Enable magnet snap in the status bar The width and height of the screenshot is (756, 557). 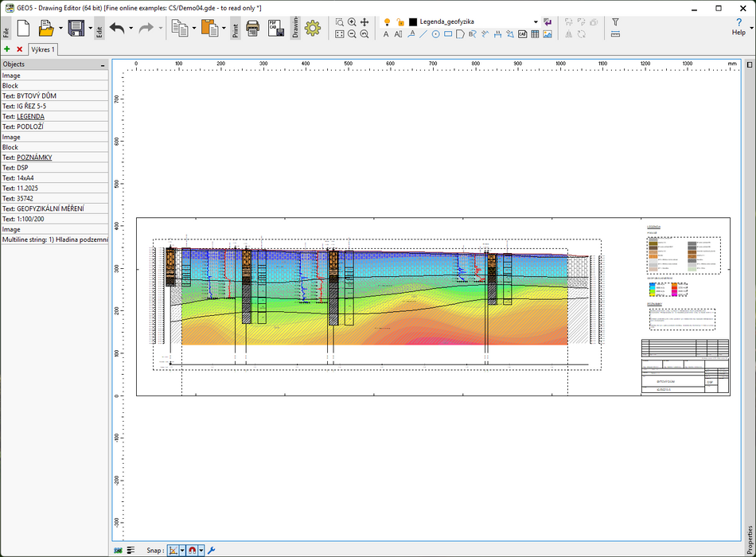coord(192,549)
